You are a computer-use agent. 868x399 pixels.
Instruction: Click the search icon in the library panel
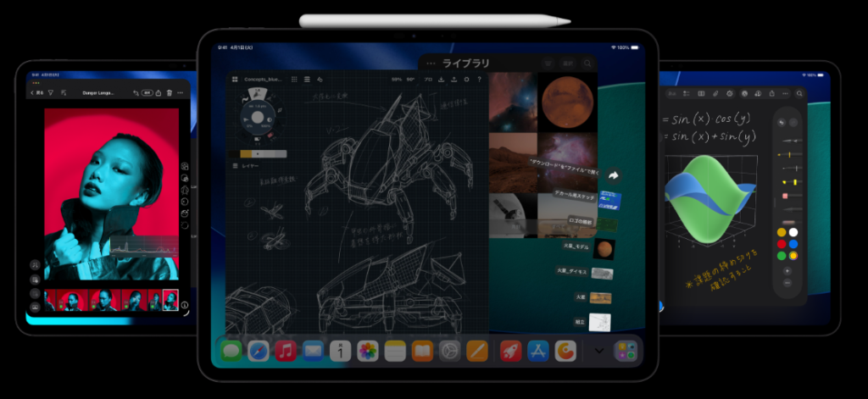click(x=588, y=64)
